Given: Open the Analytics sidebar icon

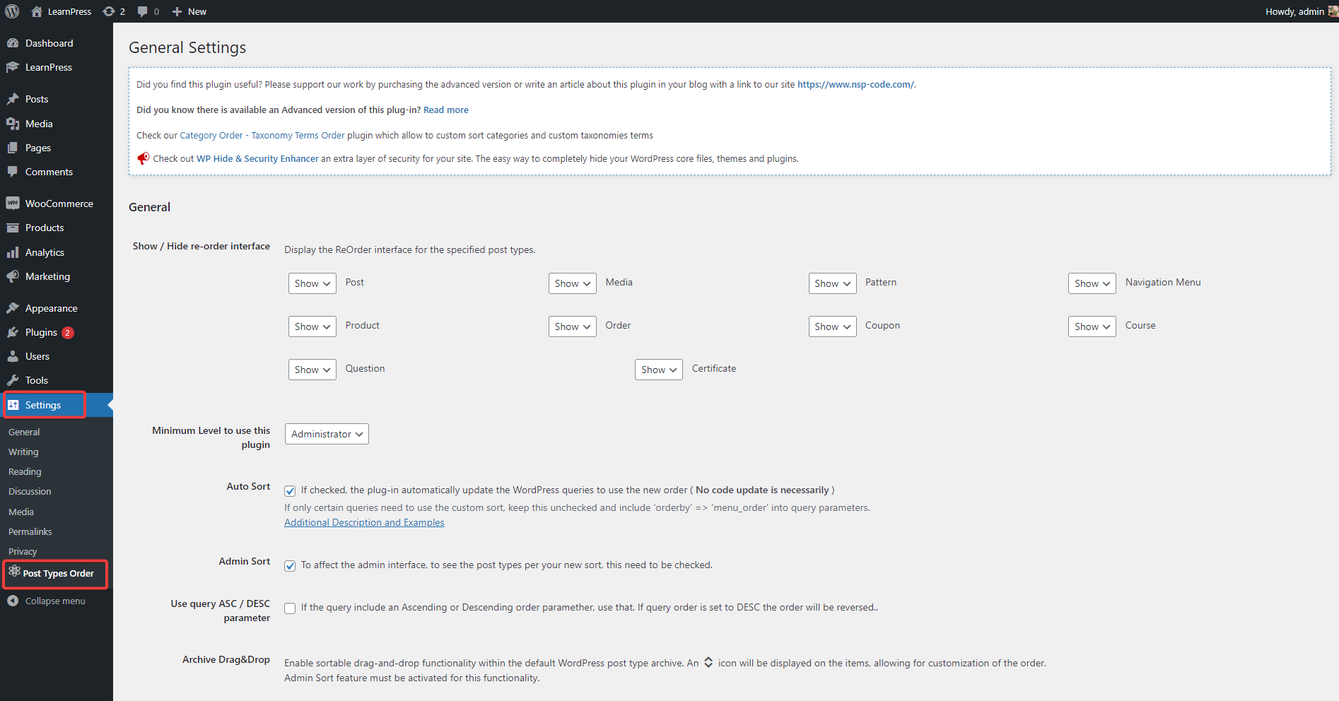Looking at the screenshot, I should (13, 252).
